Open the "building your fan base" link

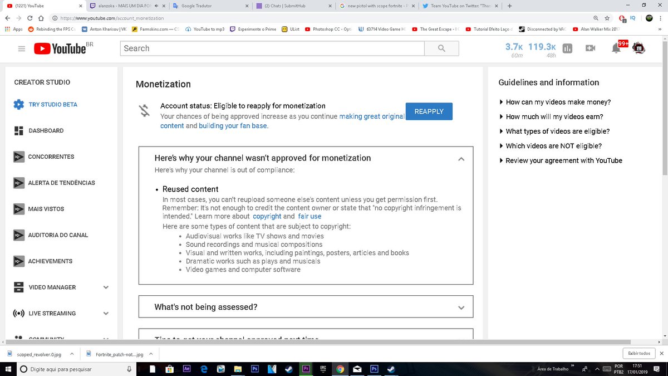point(233,126)
